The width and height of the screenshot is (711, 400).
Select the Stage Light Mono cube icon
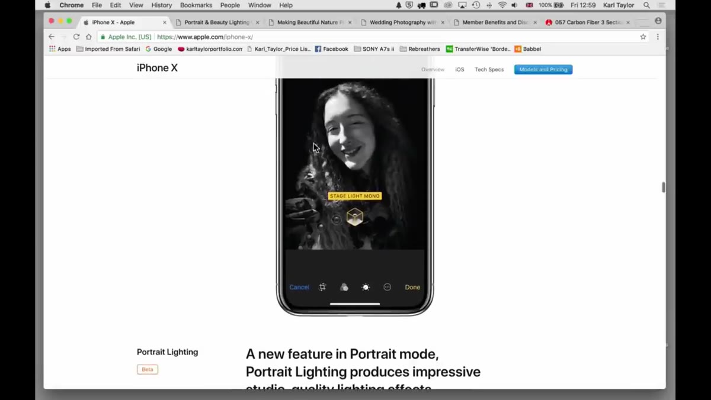pos(355,217)
